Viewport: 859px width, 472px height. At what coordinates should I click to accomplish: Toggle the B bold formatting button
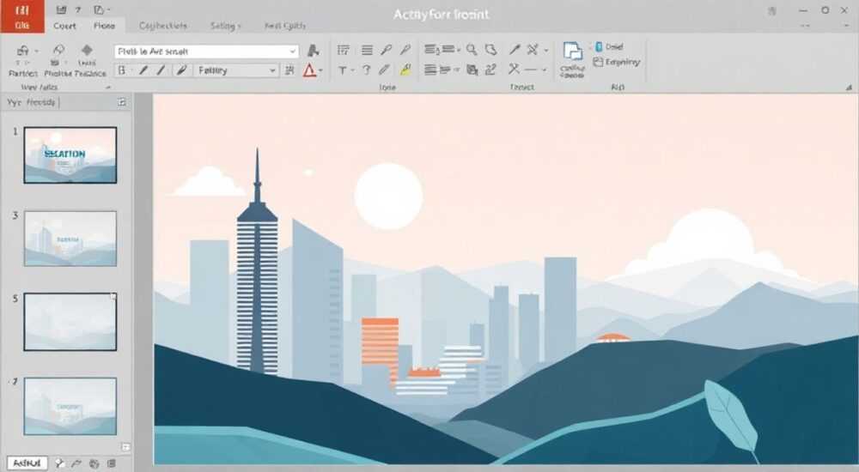click(x=122, y=70)
